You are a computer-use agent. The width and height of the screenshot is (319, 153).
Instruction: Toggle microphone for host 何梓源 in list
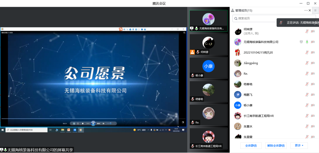(x=307, y=31)
